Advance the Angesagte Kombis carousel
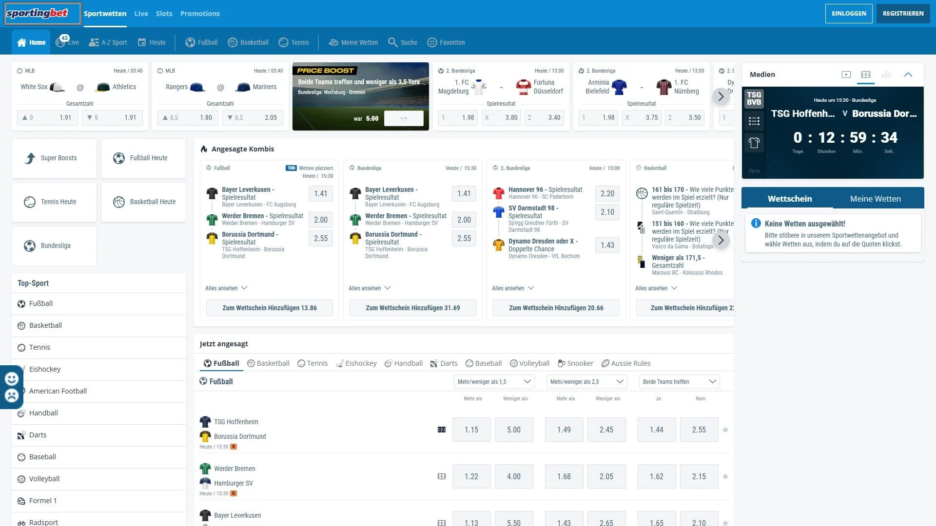The height and width of the screenshot is (526, 936). 721,240
